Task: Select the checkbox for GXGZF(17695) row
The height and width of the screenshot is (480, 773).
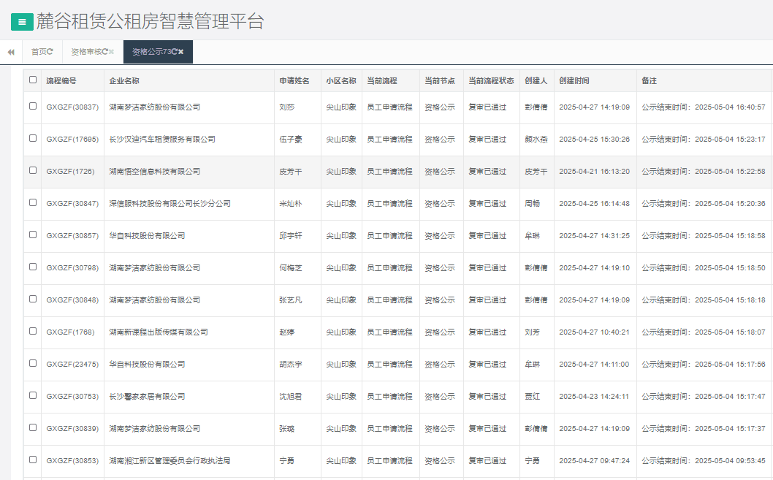Action: coord(33,138)
